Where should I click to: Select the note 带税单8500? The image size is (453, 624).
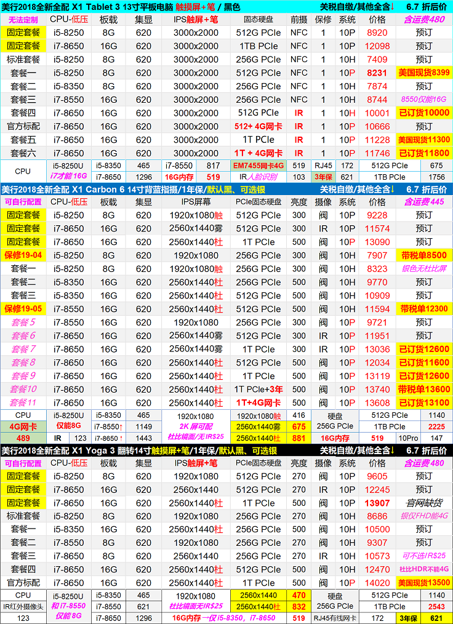424,255
